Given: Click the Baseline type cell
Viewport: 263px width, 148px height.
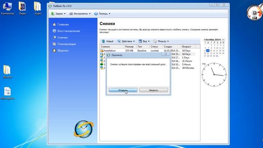Looking at the screenshot, I should point(142,51).
